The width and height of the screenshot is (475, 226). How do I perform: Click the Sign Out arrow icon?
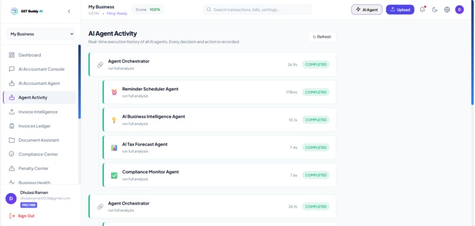12,216
